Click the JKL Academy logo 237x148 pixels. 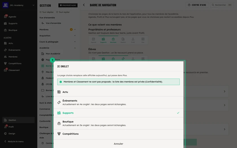(x=5, y=5)
